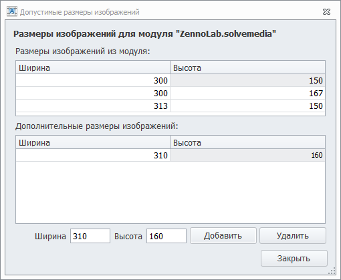This screenshot has width=341, height=280.
Task: Select the additional width cell 310
Action: pos(93,155)
